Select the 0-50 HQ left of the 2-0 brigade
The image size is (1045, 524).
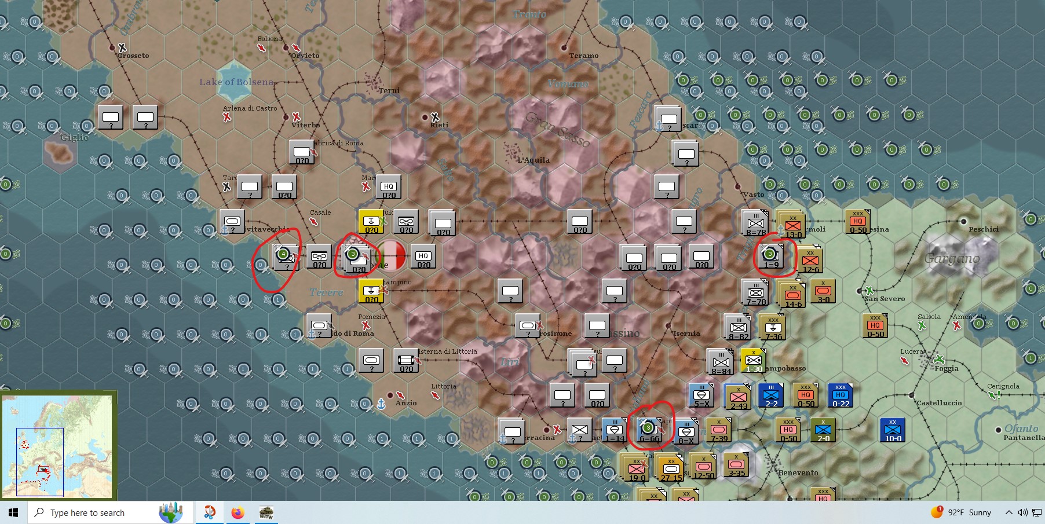[788, 430]
